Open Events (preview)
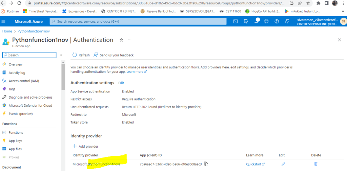 21,114
